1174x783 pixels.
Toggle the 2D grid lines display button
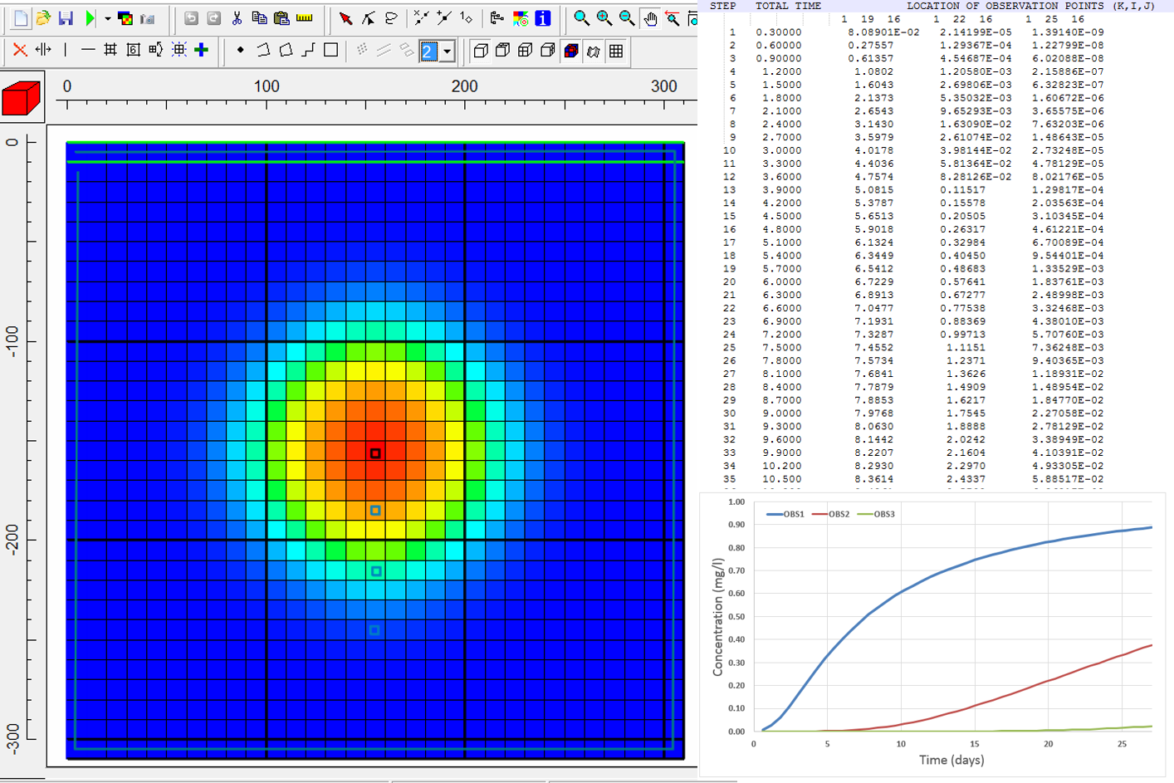coord(616,51)
